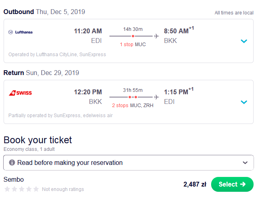Expand Read before making your reservation
Screen dimensions: 264x201
129,162
